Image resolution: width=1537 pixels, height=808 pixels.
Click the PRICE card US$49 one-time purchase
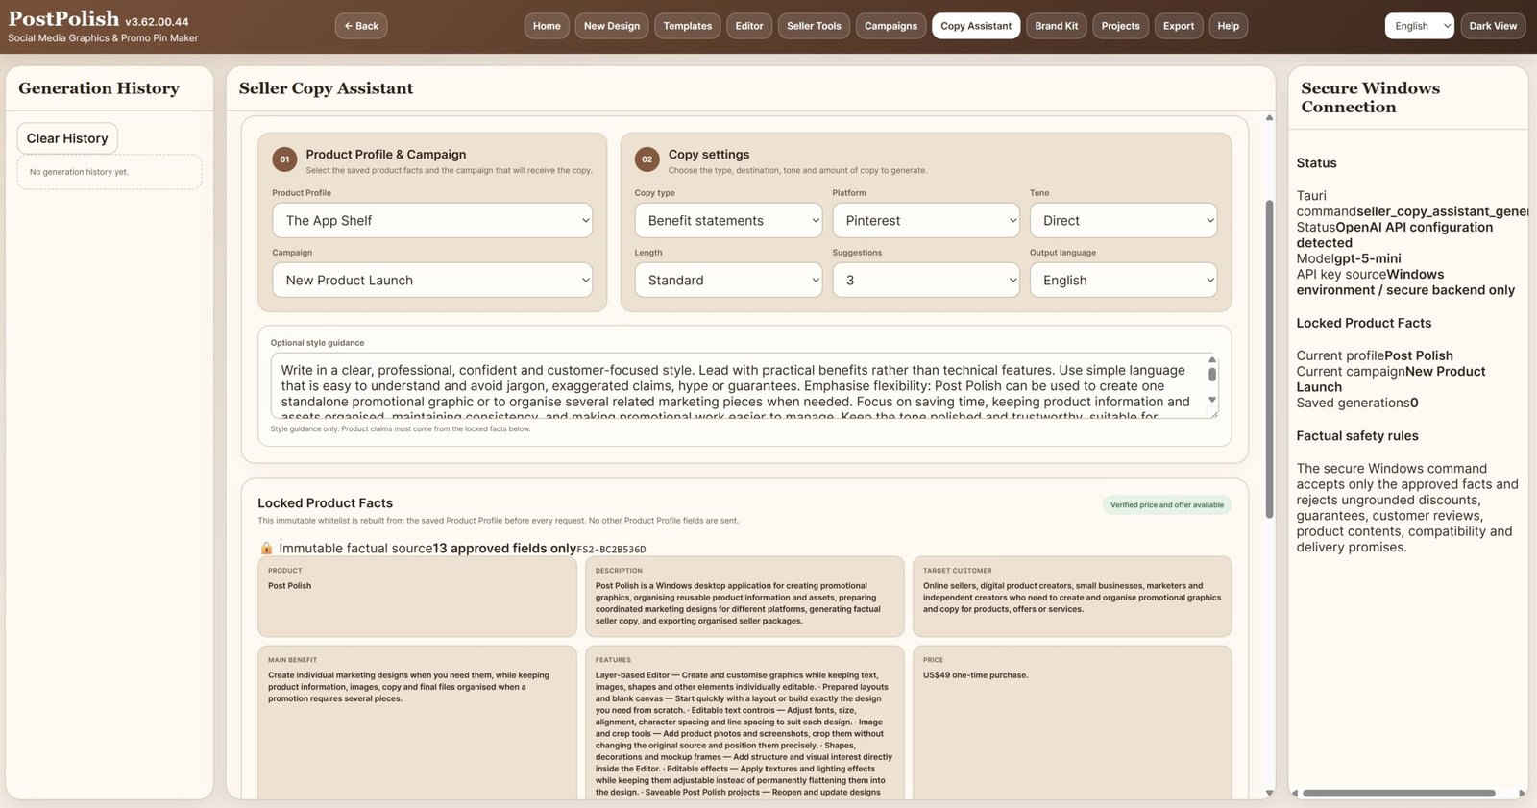click(1072, 722)
